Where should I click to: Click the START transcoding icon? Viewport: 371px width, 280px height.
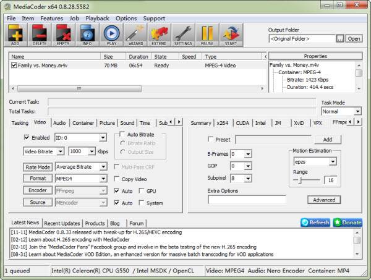click(x=231, y=35)
